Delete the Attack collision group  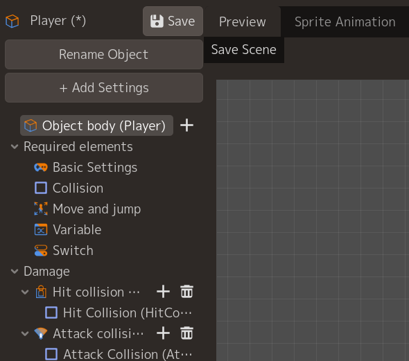186,333
